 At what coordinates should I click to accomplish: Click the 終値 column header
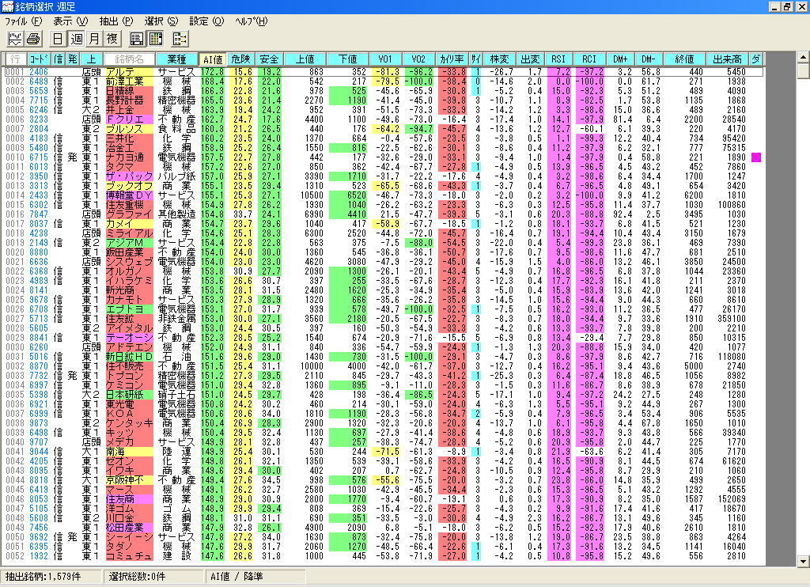click(x=684, y=59)
